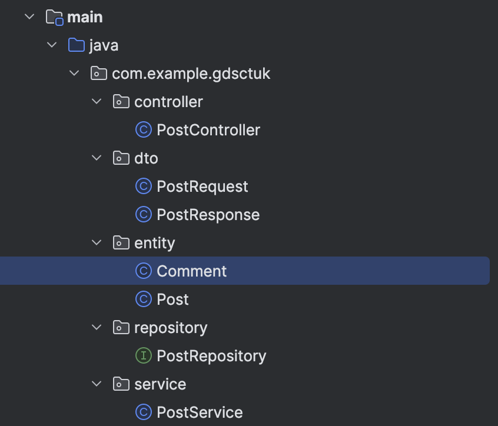498x426 pixels.
Task: Collapse the dto package chevron
Action: [97, 158]
